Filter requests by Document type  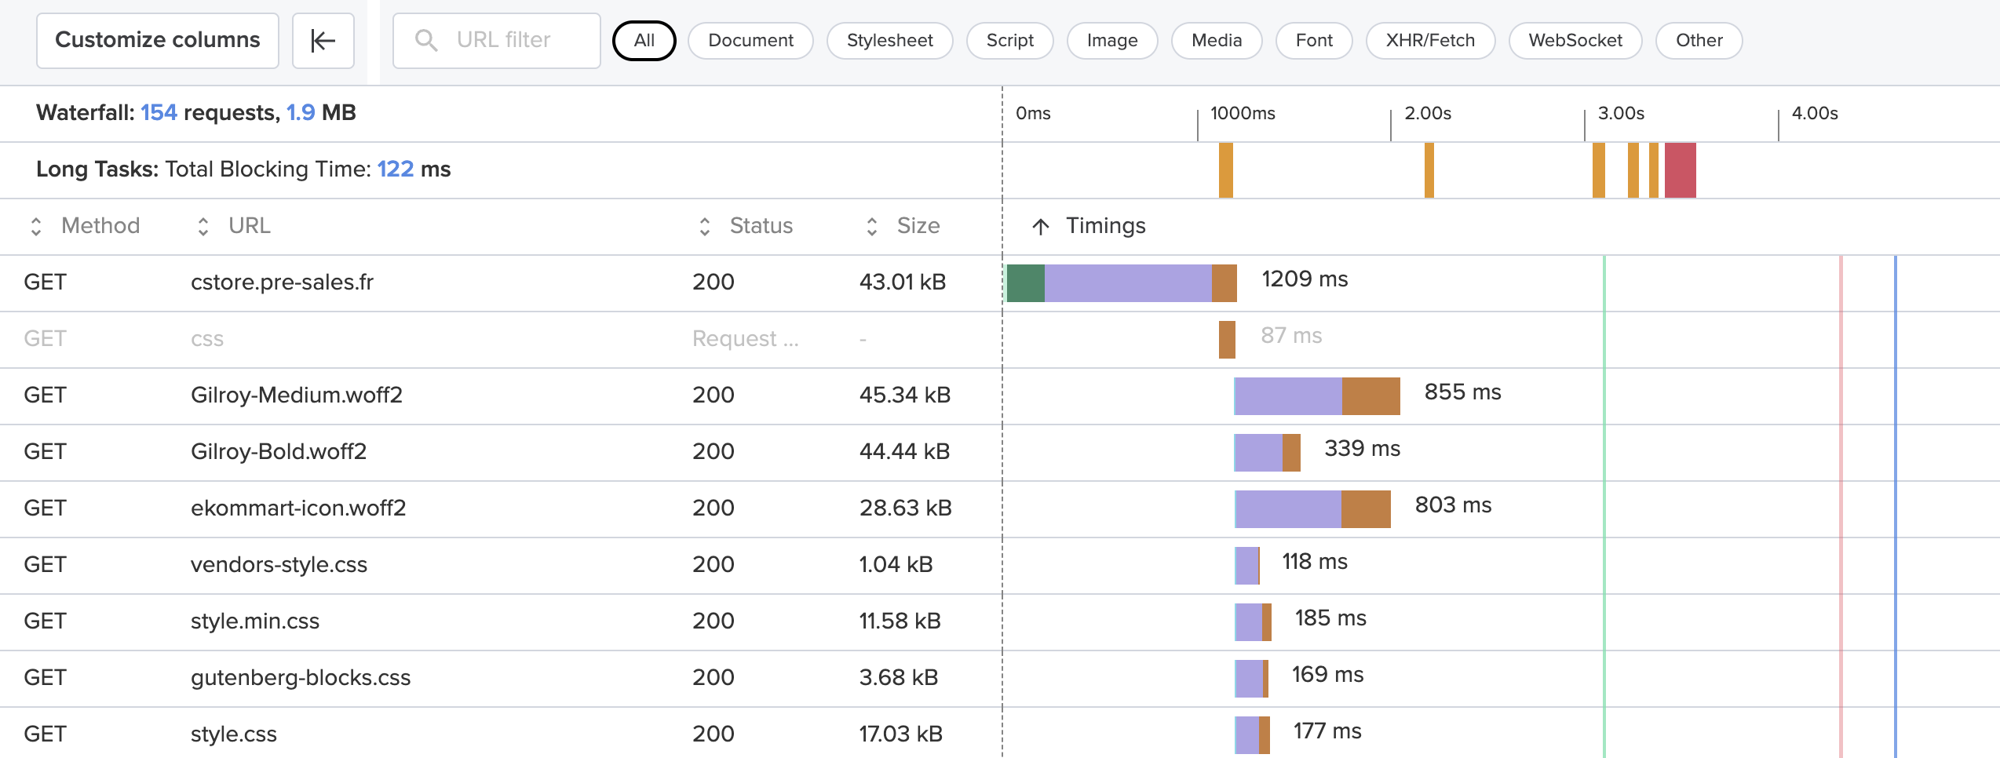coord(750,41)
